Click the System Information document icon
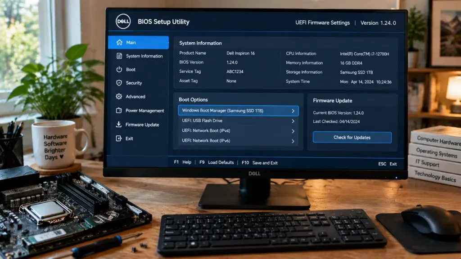The height and width of the screenshot is (259, 461). tap(119, 56)
